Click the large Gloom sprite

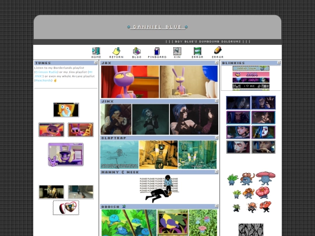tap(247, 178)
